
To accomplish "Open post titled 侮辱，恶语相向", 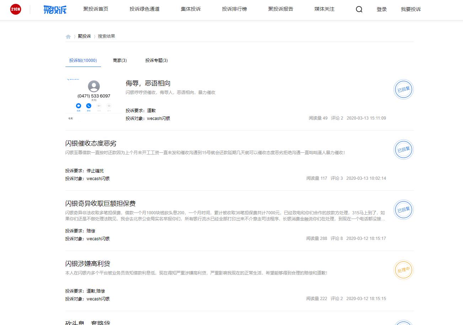I will point(148,83).
